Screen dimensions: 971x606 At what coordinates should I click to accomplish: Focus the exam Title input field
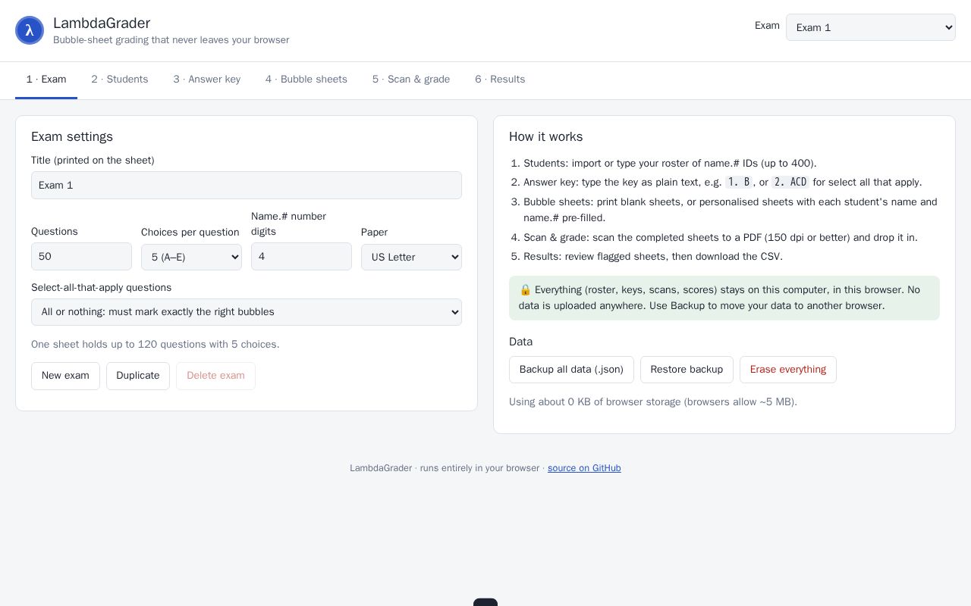coord(247,186)
